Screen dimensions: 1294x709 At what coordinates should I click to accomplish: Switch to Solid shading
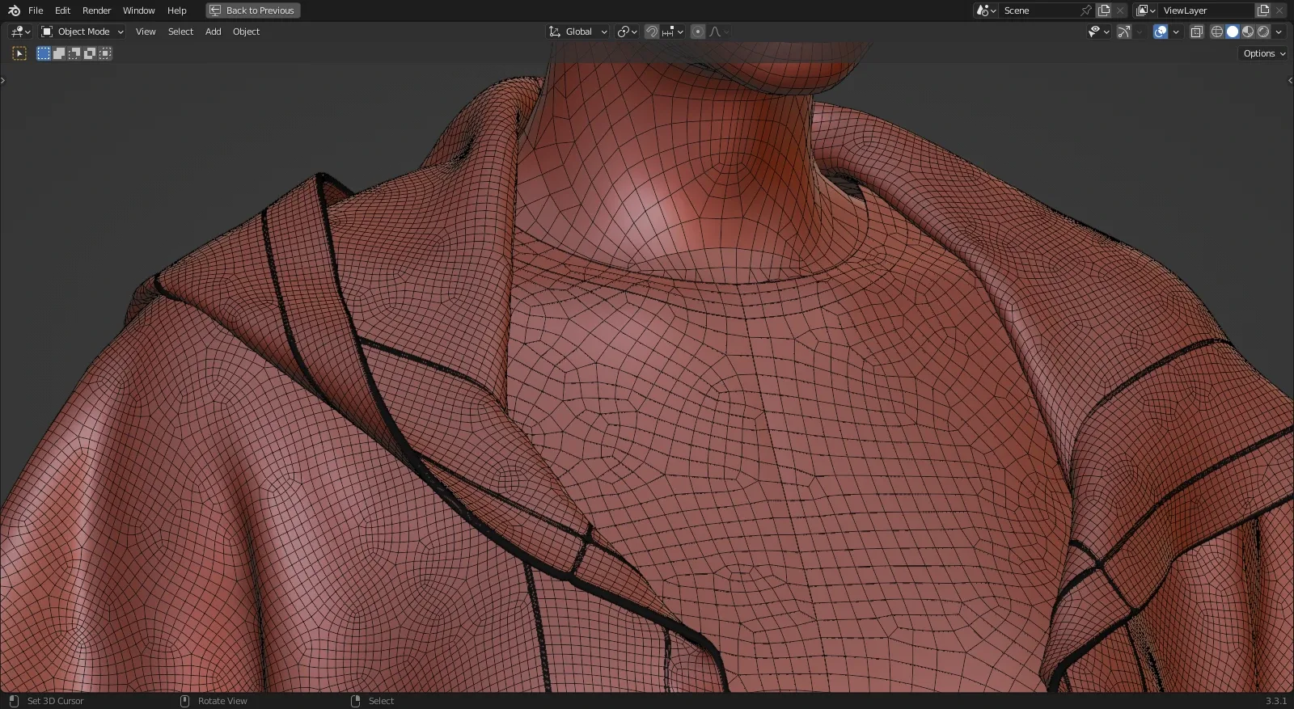click(x=1233, y=32)
